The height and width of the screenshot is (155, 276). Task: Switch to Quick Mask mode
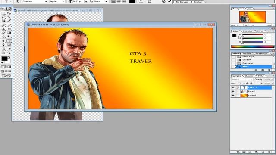click(x=9, y=67)
